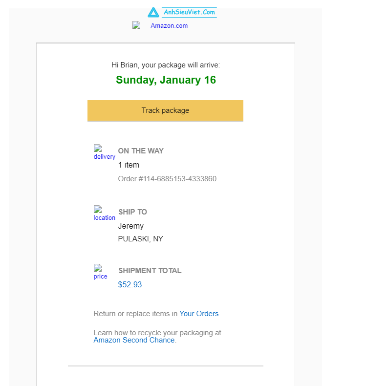Open the Your Orders link
The height and width of the screenshot is (386, 367).
coord(199,314)
